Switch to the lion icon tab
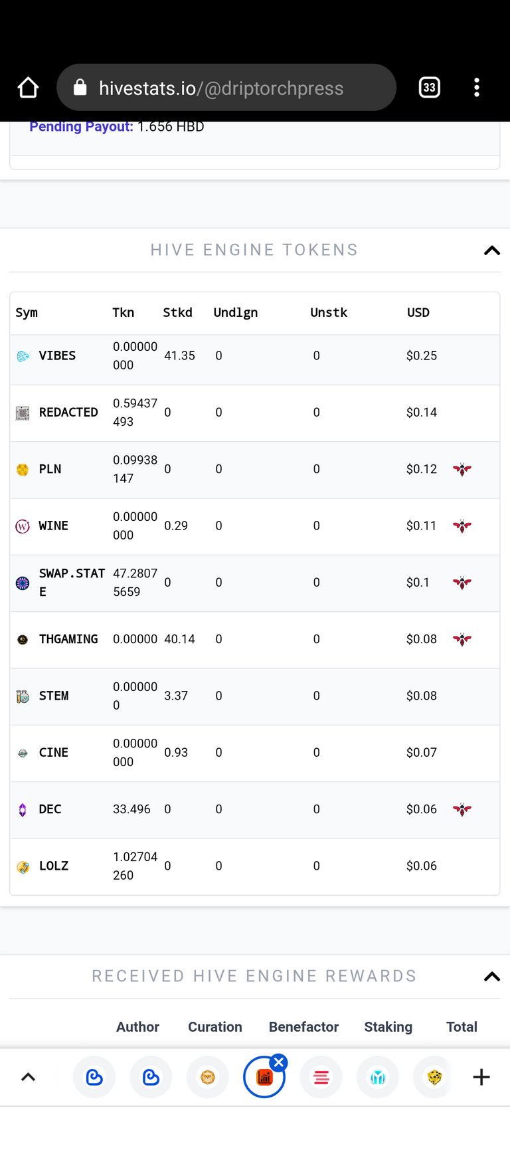This screenshot has height=1162, width=510. [208, 1077]
